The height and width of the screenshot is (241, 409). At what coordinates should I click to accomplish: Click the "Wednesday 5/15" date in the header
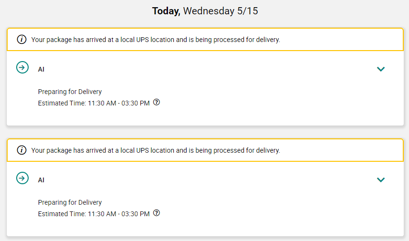tap(220, 11)
